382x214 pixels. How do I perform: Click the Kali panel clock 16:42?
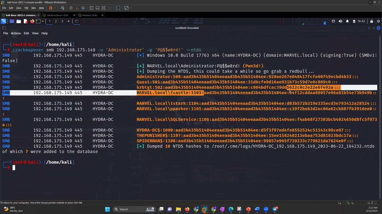pyautogui.click(x=361, y=21)
